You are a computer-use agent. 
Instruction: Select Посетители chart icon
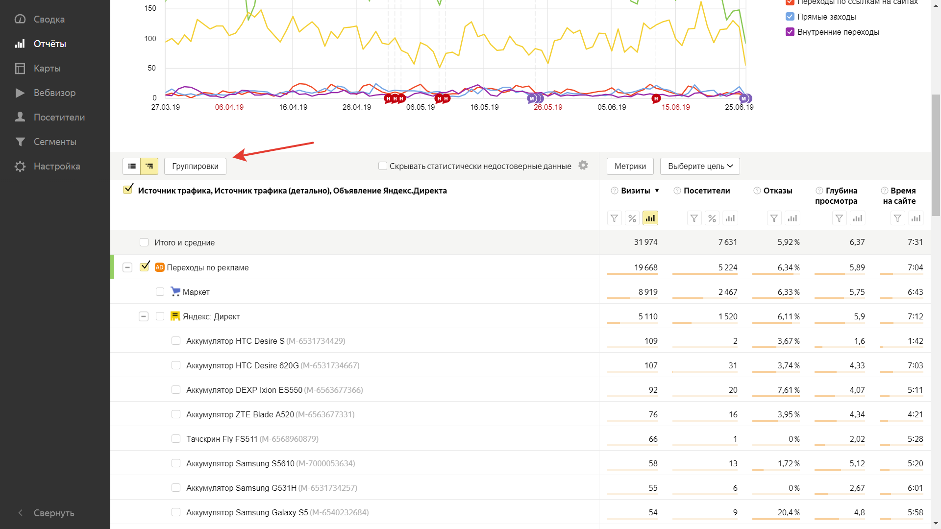[730, 218]
